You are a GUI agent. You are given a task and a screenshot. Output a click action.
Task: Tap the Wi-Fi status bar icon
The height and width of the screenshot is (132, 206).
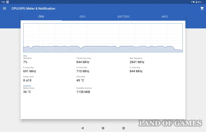[194, 2]
